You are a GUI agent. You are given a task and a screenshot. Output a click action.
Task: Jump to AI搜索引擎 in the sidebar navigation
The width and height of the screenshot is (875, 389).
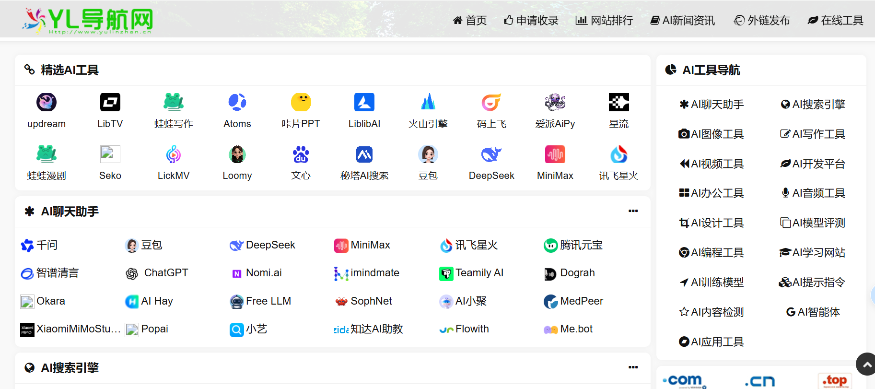pos(813,104)
